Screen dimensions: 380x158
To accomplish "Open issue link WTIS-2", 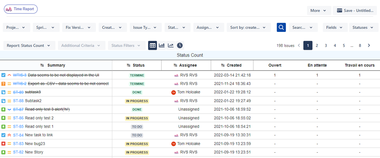I will [20, 84].
